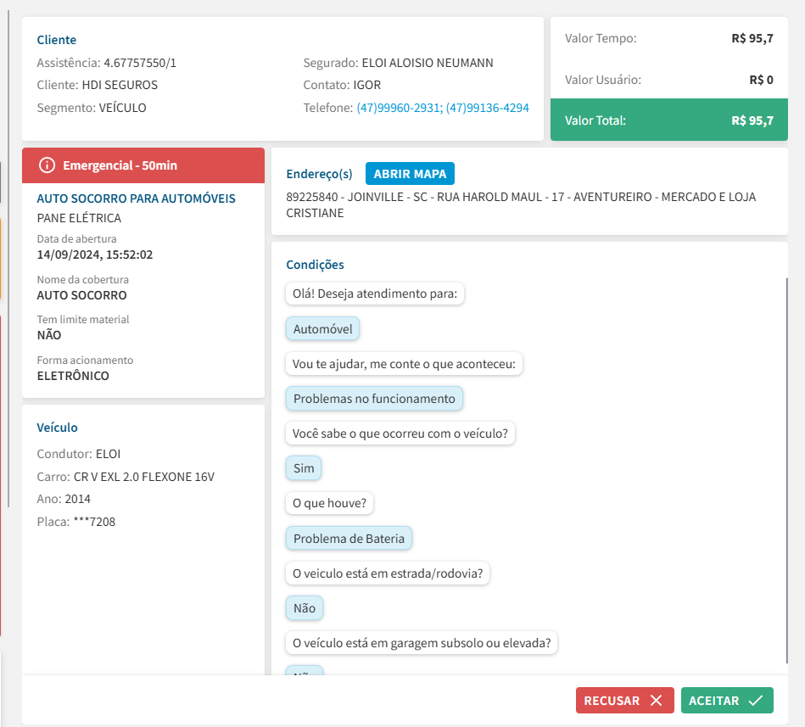Open the map with Abrir Mapa
805x727 pixels.
[x=410, y=174]
